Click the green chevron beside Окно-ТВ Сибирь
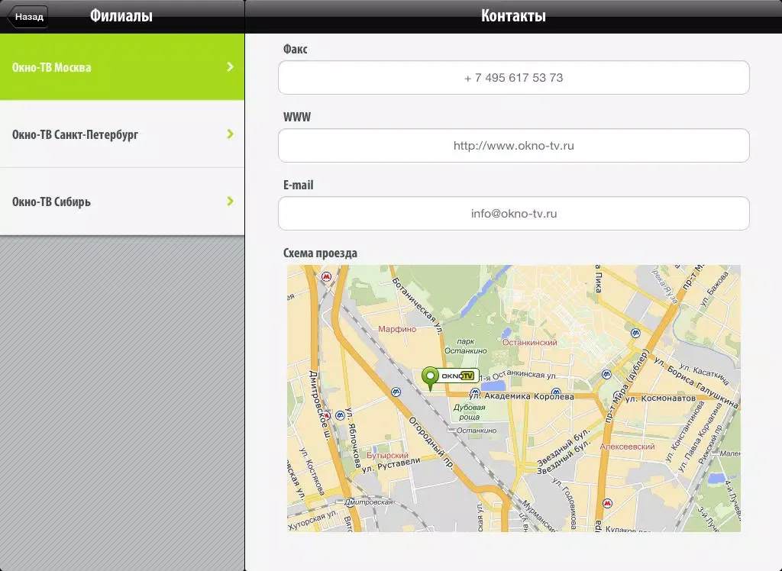This screenshot has height=571, width=782. (x=230, y=202)
